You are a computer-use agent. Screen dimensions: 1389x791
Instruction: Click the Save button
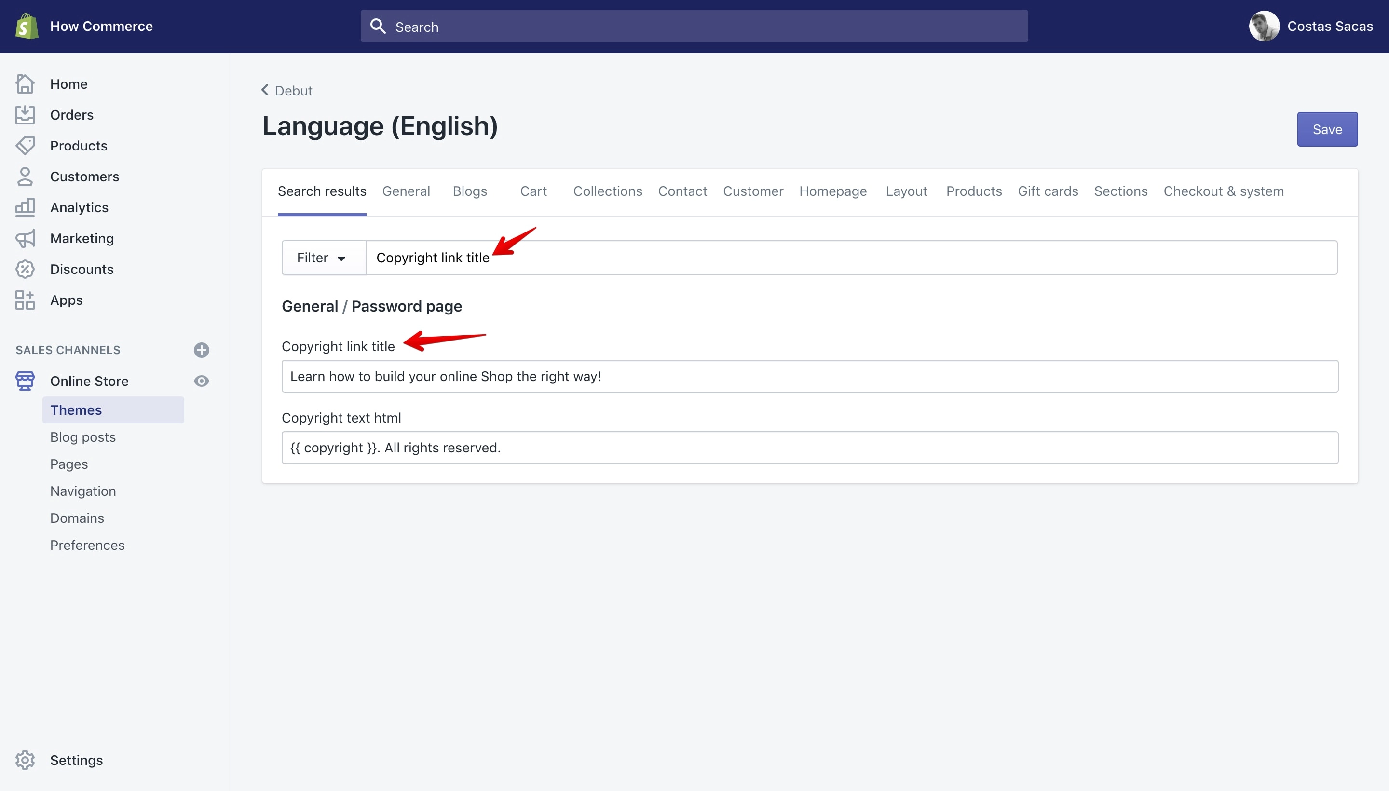pos(1327,129)
